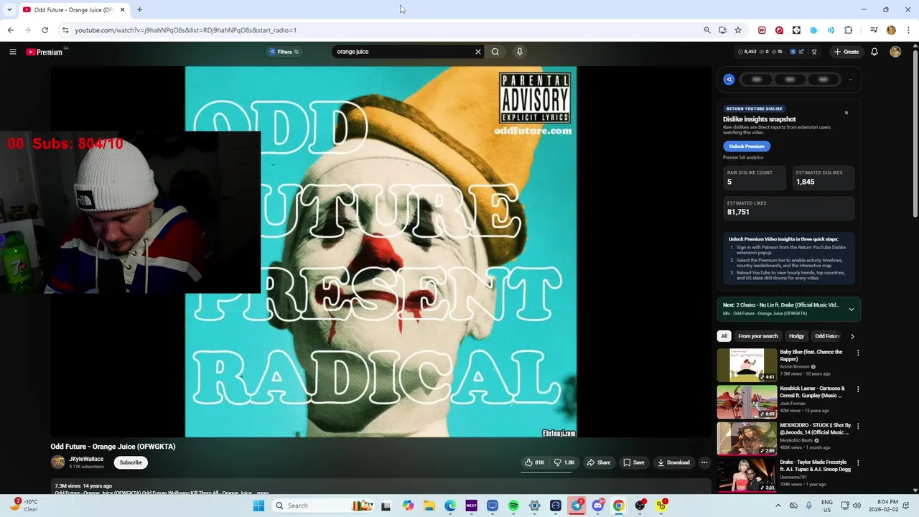Screen dimensions: 919x517
Task: Open MEXIKODRO - STUCK video title
Action: (x=816, y=429)
